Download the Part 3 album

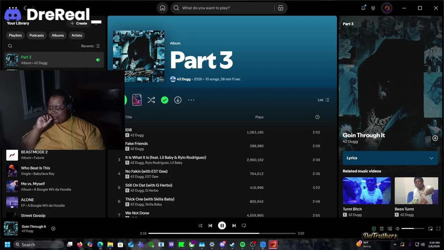point(178,100)
